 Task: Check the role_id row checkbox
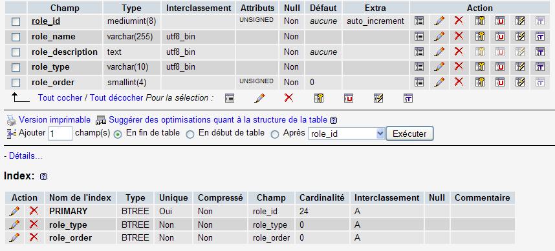(16, 22)
